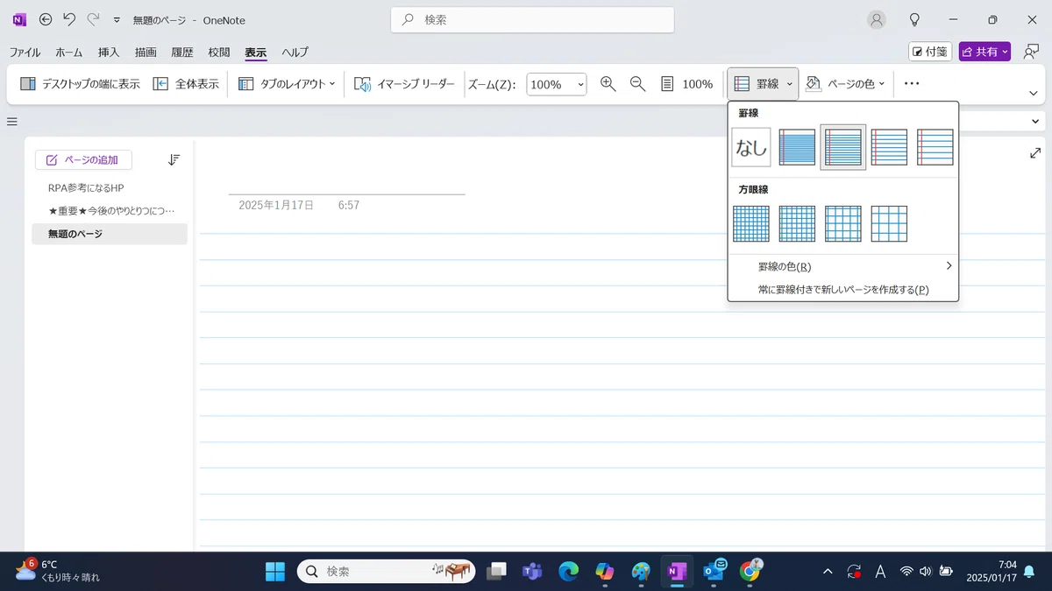Click the OneNote taskbar icon
1052x591 pixels.
coord(676,571)
